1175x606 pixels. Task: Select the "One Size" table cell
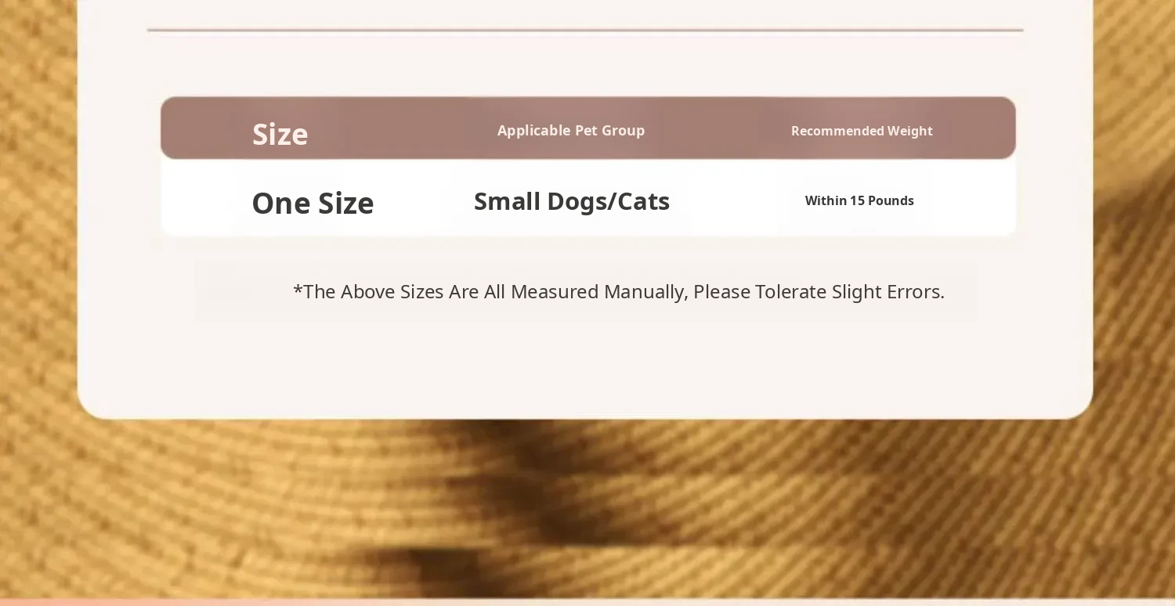313,203
